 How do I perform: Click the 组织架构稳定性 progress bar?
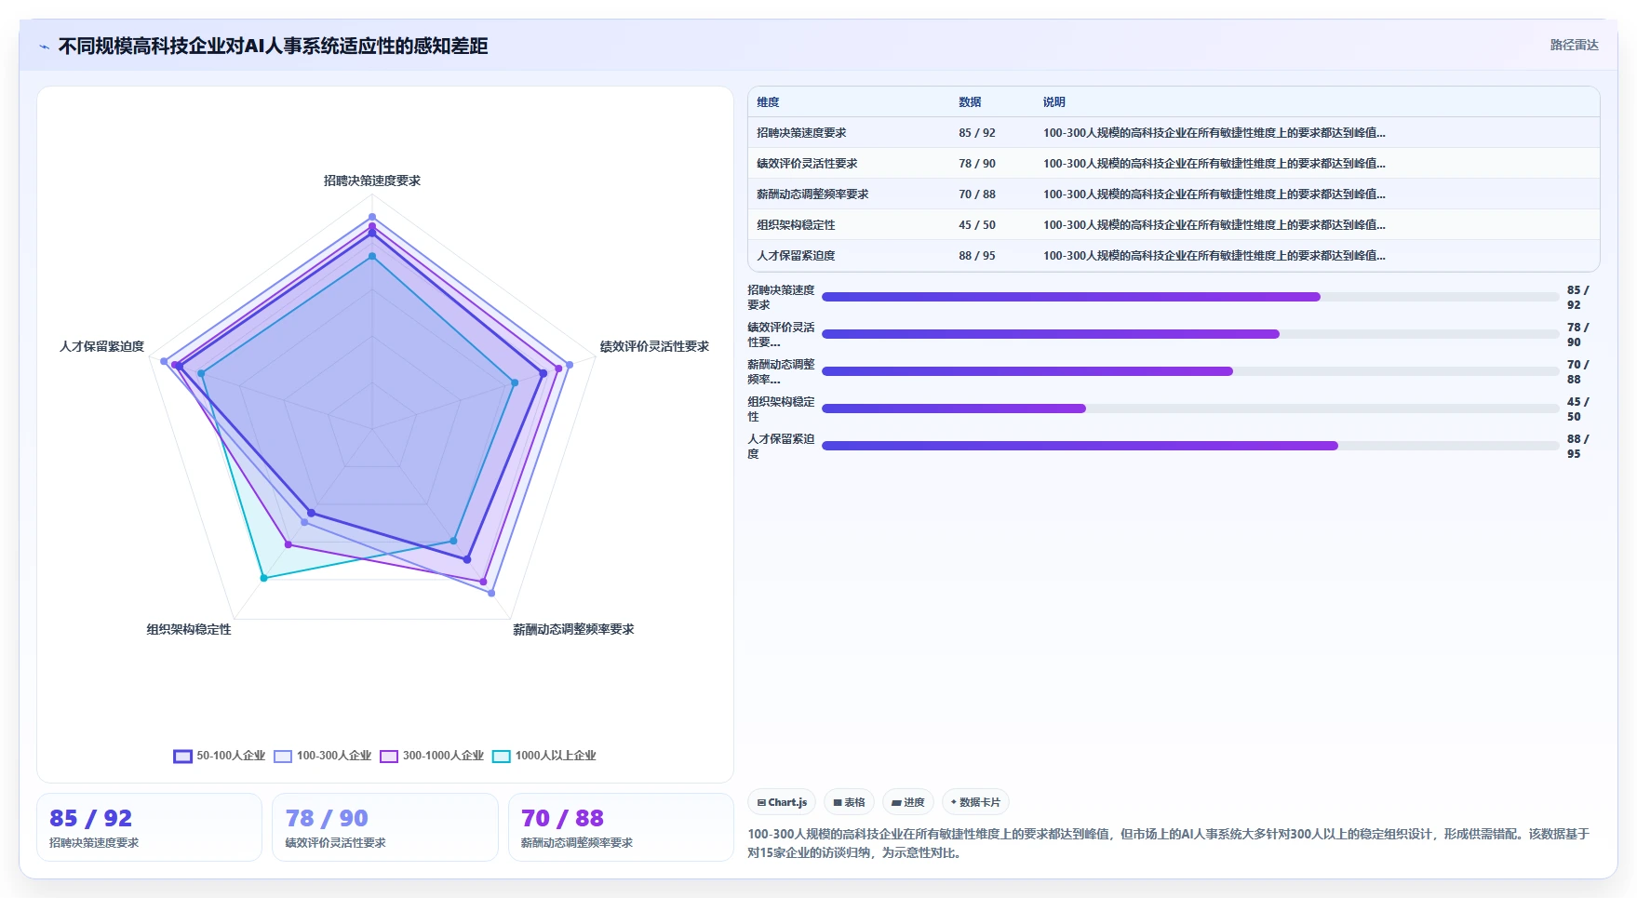tap(1190, 409)
